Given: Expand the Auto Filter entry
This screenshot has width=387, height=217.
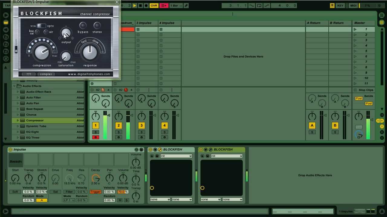Looking at the screenshot, I should (18, 98).
